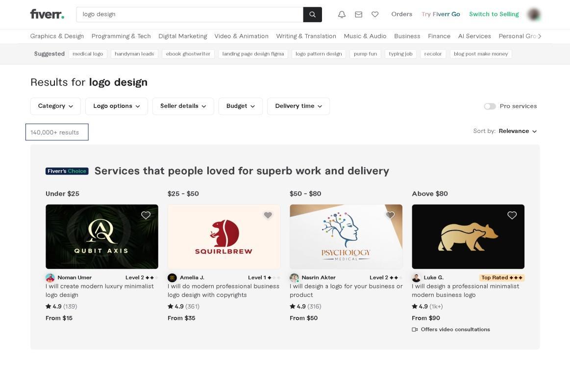Open the Delivery time filter
The image size is (570, 365).
(298, 106)
